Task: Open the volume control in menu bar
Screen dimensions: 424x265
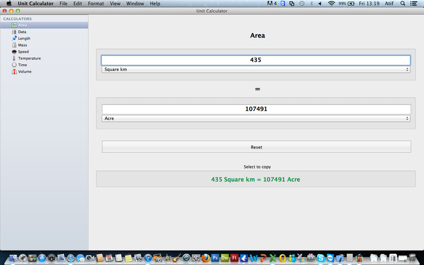Action: tap(320, 4)
